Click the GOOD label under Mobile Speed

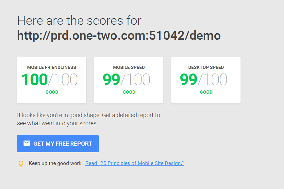tap(129, 92)
